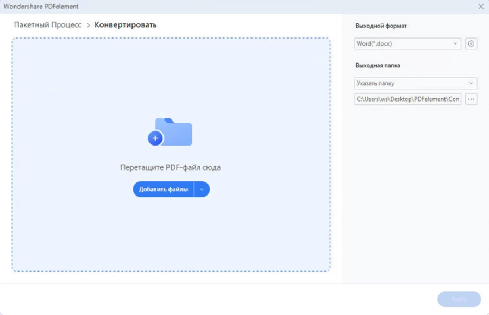The width and height of the screenshot is (489, 315).
Task: Expand arrow beside Добавить файлы button
Action: pos(202,190)
